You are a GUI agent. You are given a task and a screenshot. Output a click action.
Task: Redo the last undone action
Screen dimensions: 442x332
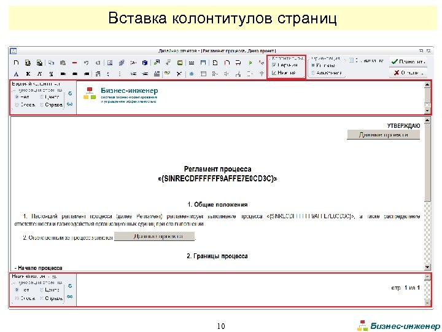point(98,63)
